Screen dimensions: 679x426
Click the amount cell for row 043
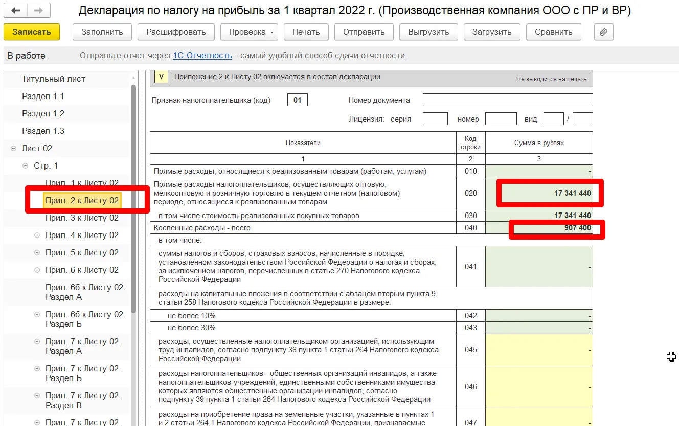(x=539, y=328)
